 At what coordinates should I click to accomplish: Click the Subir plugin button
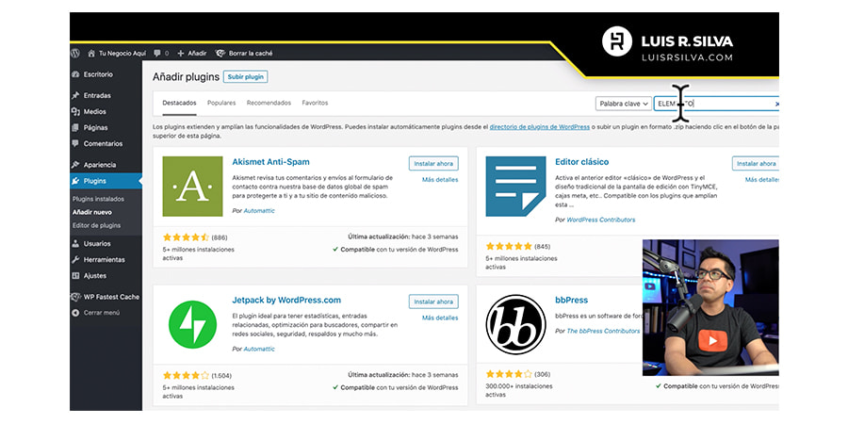(x=246, y=77)
